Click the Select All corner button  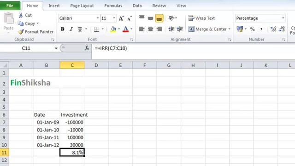pos(5,65)
